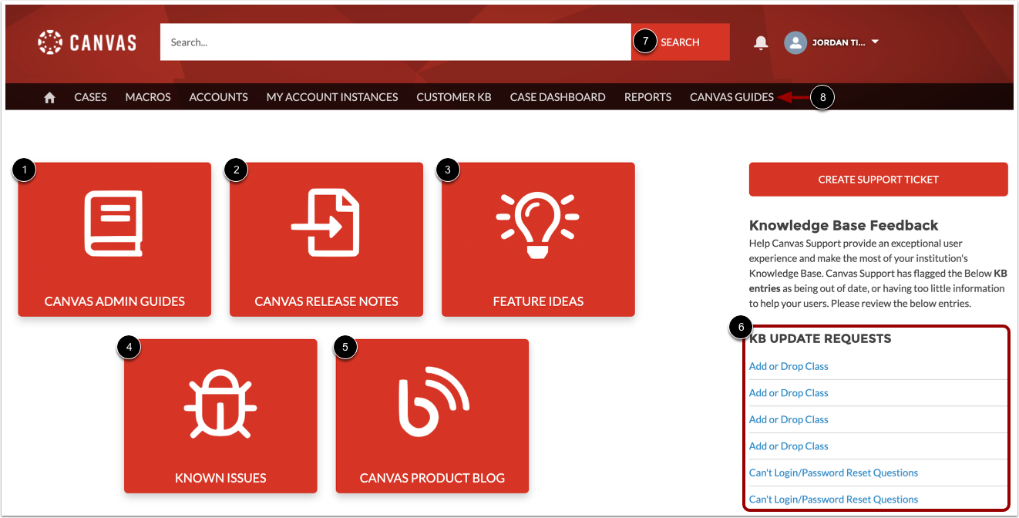This screenshot has height=518, width=1019.
Task: Select the home icon in the navigation bar
Action: coord(49,96)
